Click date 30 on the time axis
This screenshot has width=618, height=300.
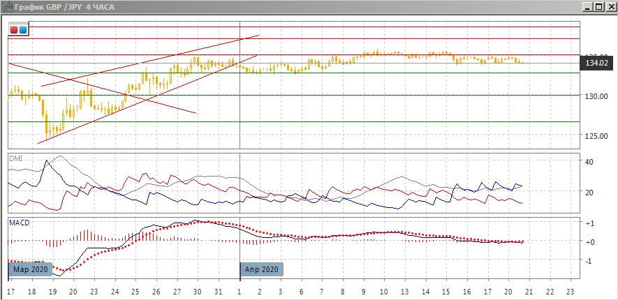click(x=197, y=290)
